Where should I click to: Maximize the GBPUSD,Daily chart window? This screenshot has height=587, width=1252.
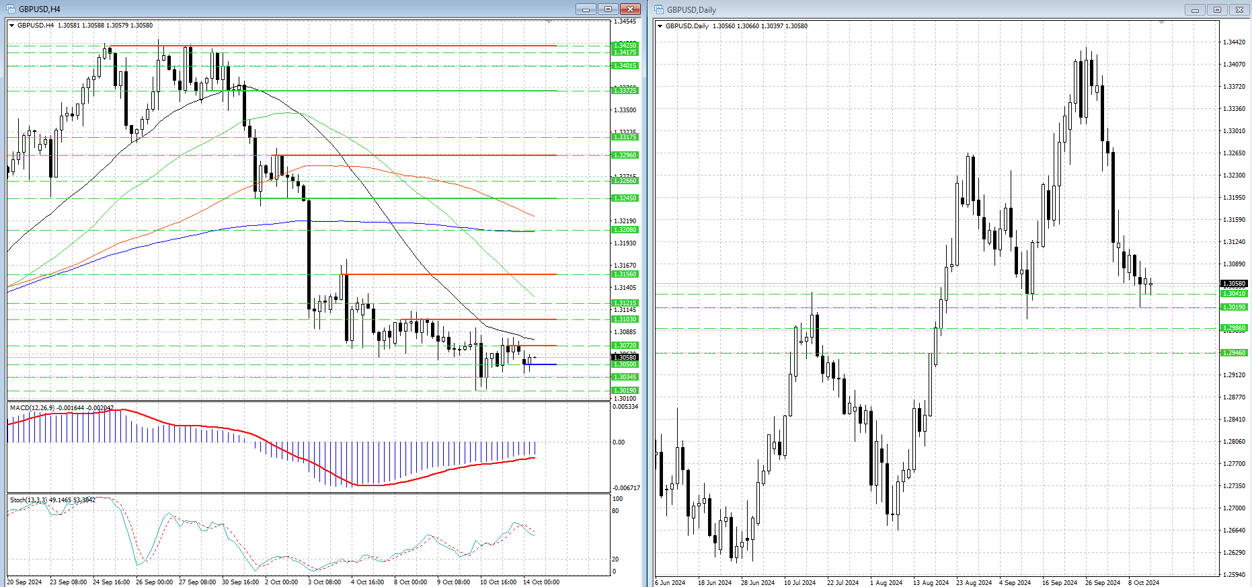[x=1217, y=10]
